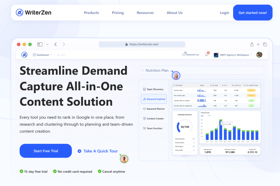Toggle the browser sidebar icon

pos(40,44)
